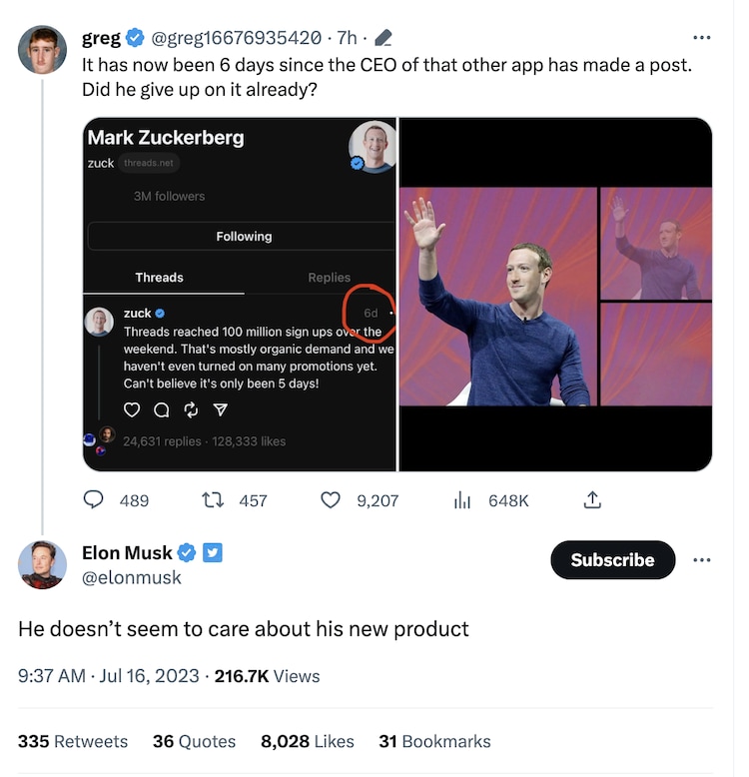Viewport: 749px width, 777px height.
Task: Open the 335 Retweets list
Action: [73, 741]
